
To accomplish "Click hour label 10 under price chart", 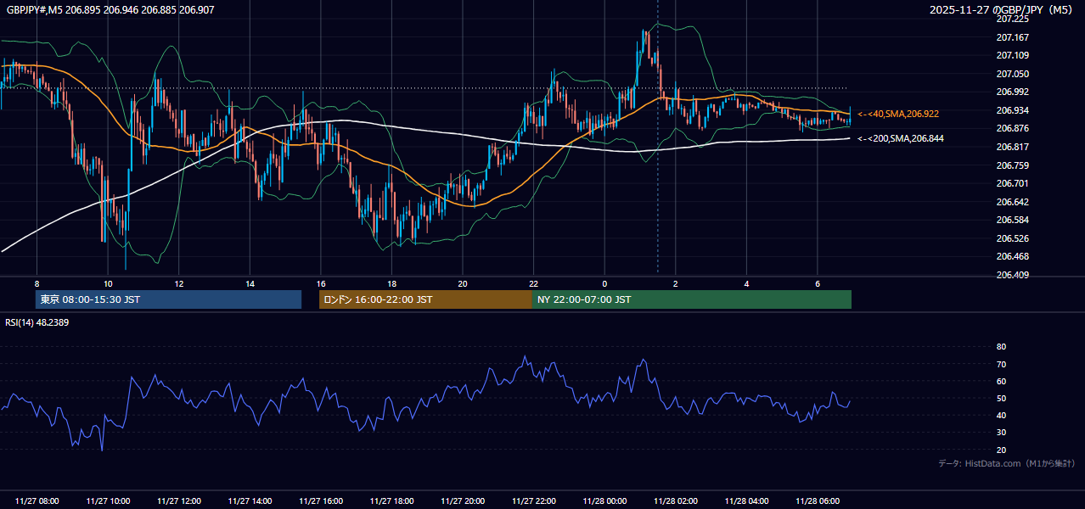I will (108, 283).
